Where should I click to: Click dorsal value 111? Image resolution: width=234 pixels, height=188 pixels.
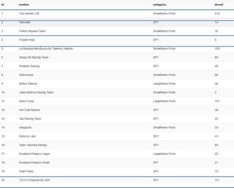click(217, 180)
